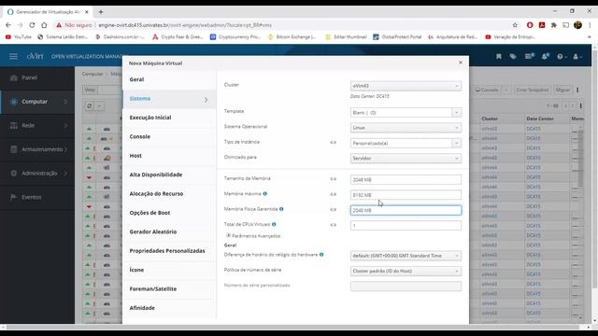
Task: Open the browser extensions puzzle icon
Action: pos(554,25)
